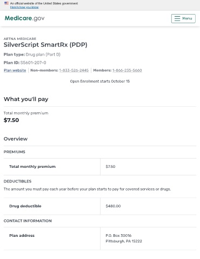Select the $480.00 deductible value
The height and width of the screenshot is (259, 200).
(x=113, y=206)
